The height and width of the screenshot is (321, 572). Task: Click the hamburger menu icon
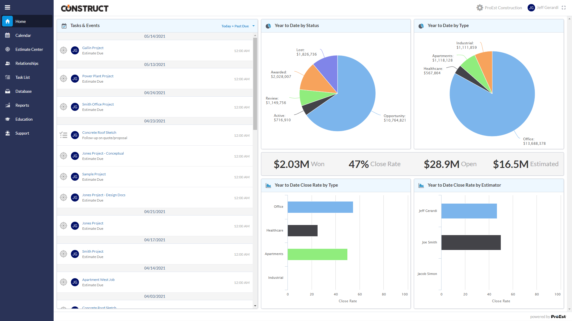[x=7, y=7]
